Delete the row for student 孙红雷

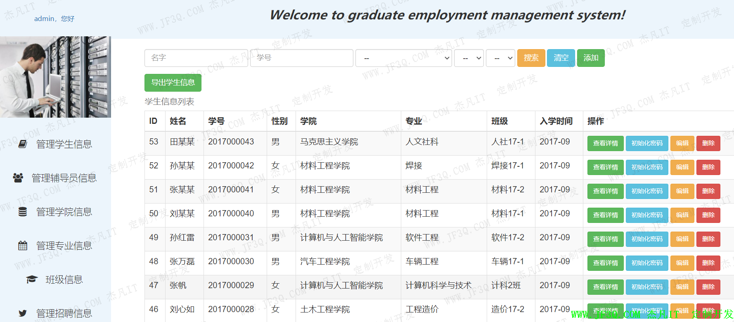click(708, 239)
